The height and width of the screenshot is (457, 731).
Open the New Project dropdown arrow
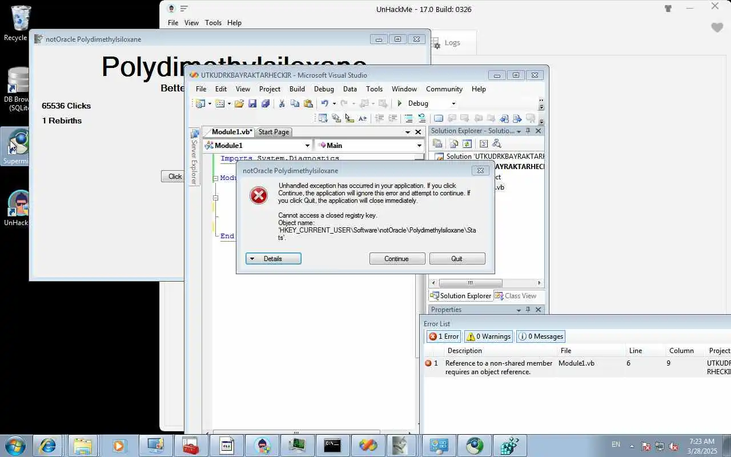point(210,103)
